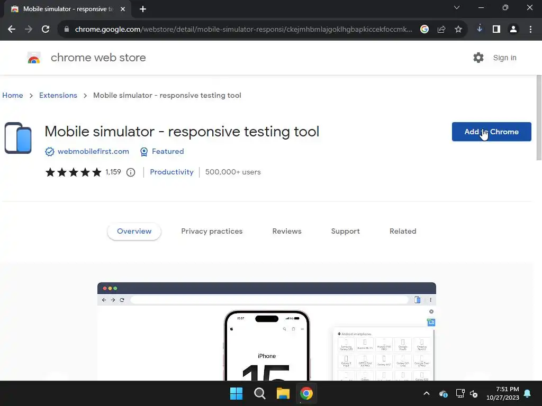This screenshot has height=406, width=542.
Task: Switch to the Privacy practices tab
Action: click(x=212, y=232)
